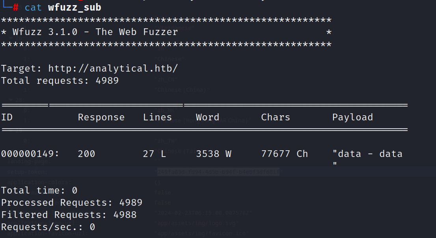
Task: Click the cat command text
Action: 33,7
